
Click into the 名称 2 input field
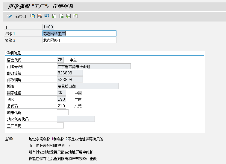[79, 40]
